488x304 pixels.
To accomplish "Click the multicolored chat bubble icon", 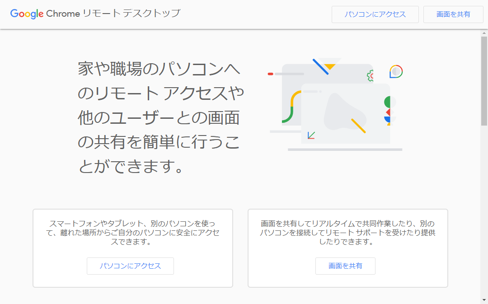I will 396,71.
